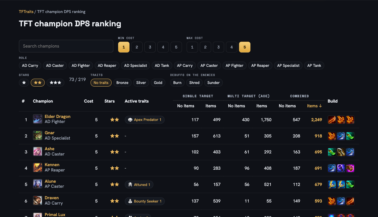Toggle the AD Carry role filter
This screenshot has height=217, width=378.
tap(30, 66)
